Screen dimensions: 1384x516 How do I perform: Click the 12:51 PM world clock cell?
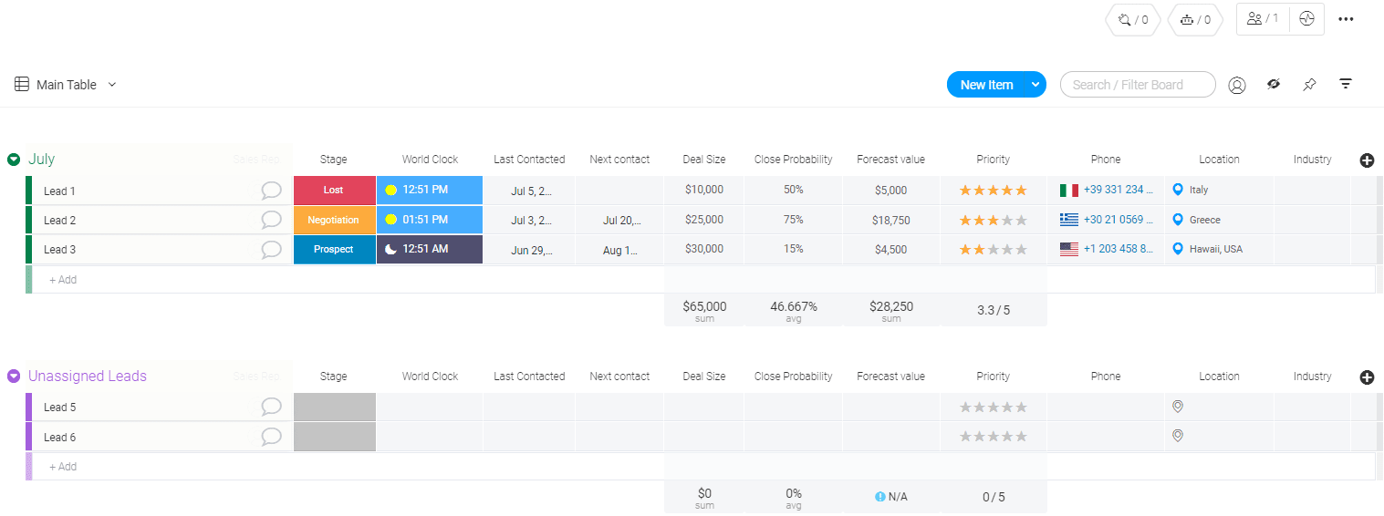point(430,190)
